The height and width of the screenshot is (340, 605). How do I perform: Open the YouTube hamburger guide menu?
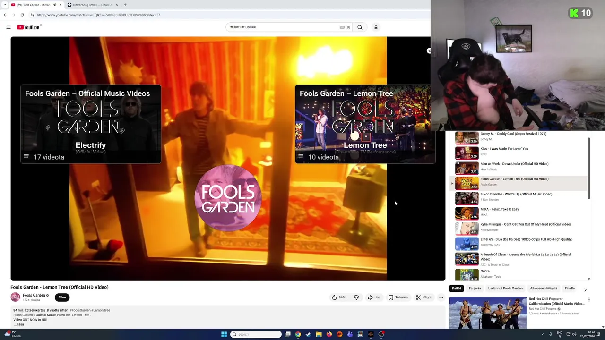(x=9, y=27)
